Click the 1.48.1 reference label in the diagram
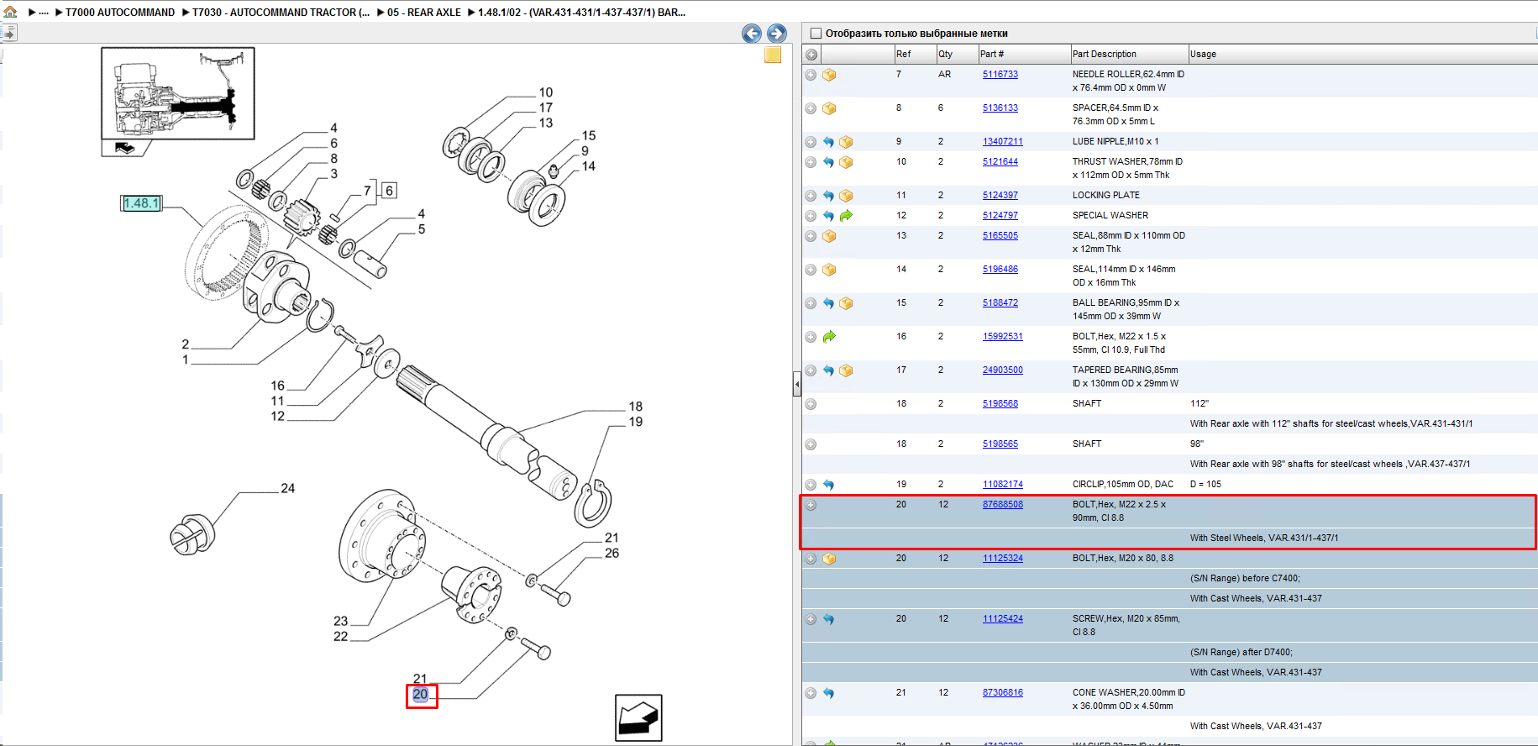 tap(140, 203)
